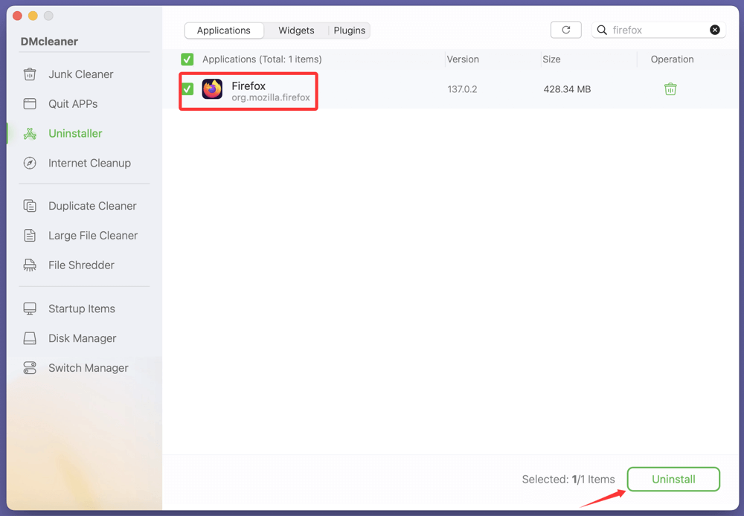The image size is (744, 516).
Task: Refresh the applications list
Action: (x=565, y=29)
